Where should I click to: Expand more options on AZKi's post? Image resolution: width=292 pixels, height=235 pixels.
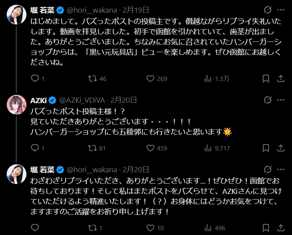click(x=281, y=100)
